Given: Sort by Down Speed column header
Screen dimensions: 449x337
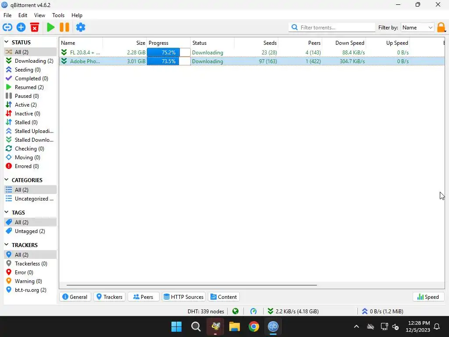Looking at the screenshot, I should coord(344,43).
